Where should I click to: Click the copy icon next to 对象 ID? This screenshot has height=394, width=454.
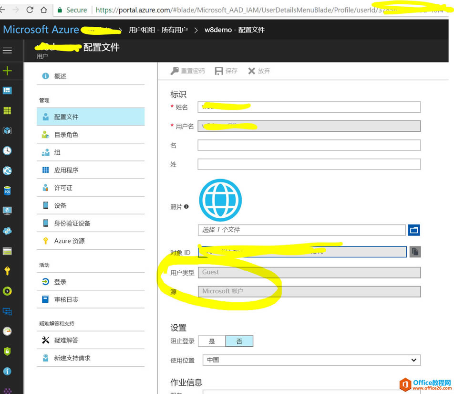point(415,252)
